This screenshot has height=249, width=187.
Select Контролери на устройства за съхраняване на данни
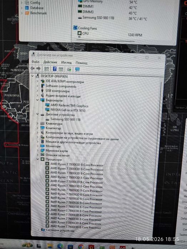pyautogui.click(x=82, y=138)
